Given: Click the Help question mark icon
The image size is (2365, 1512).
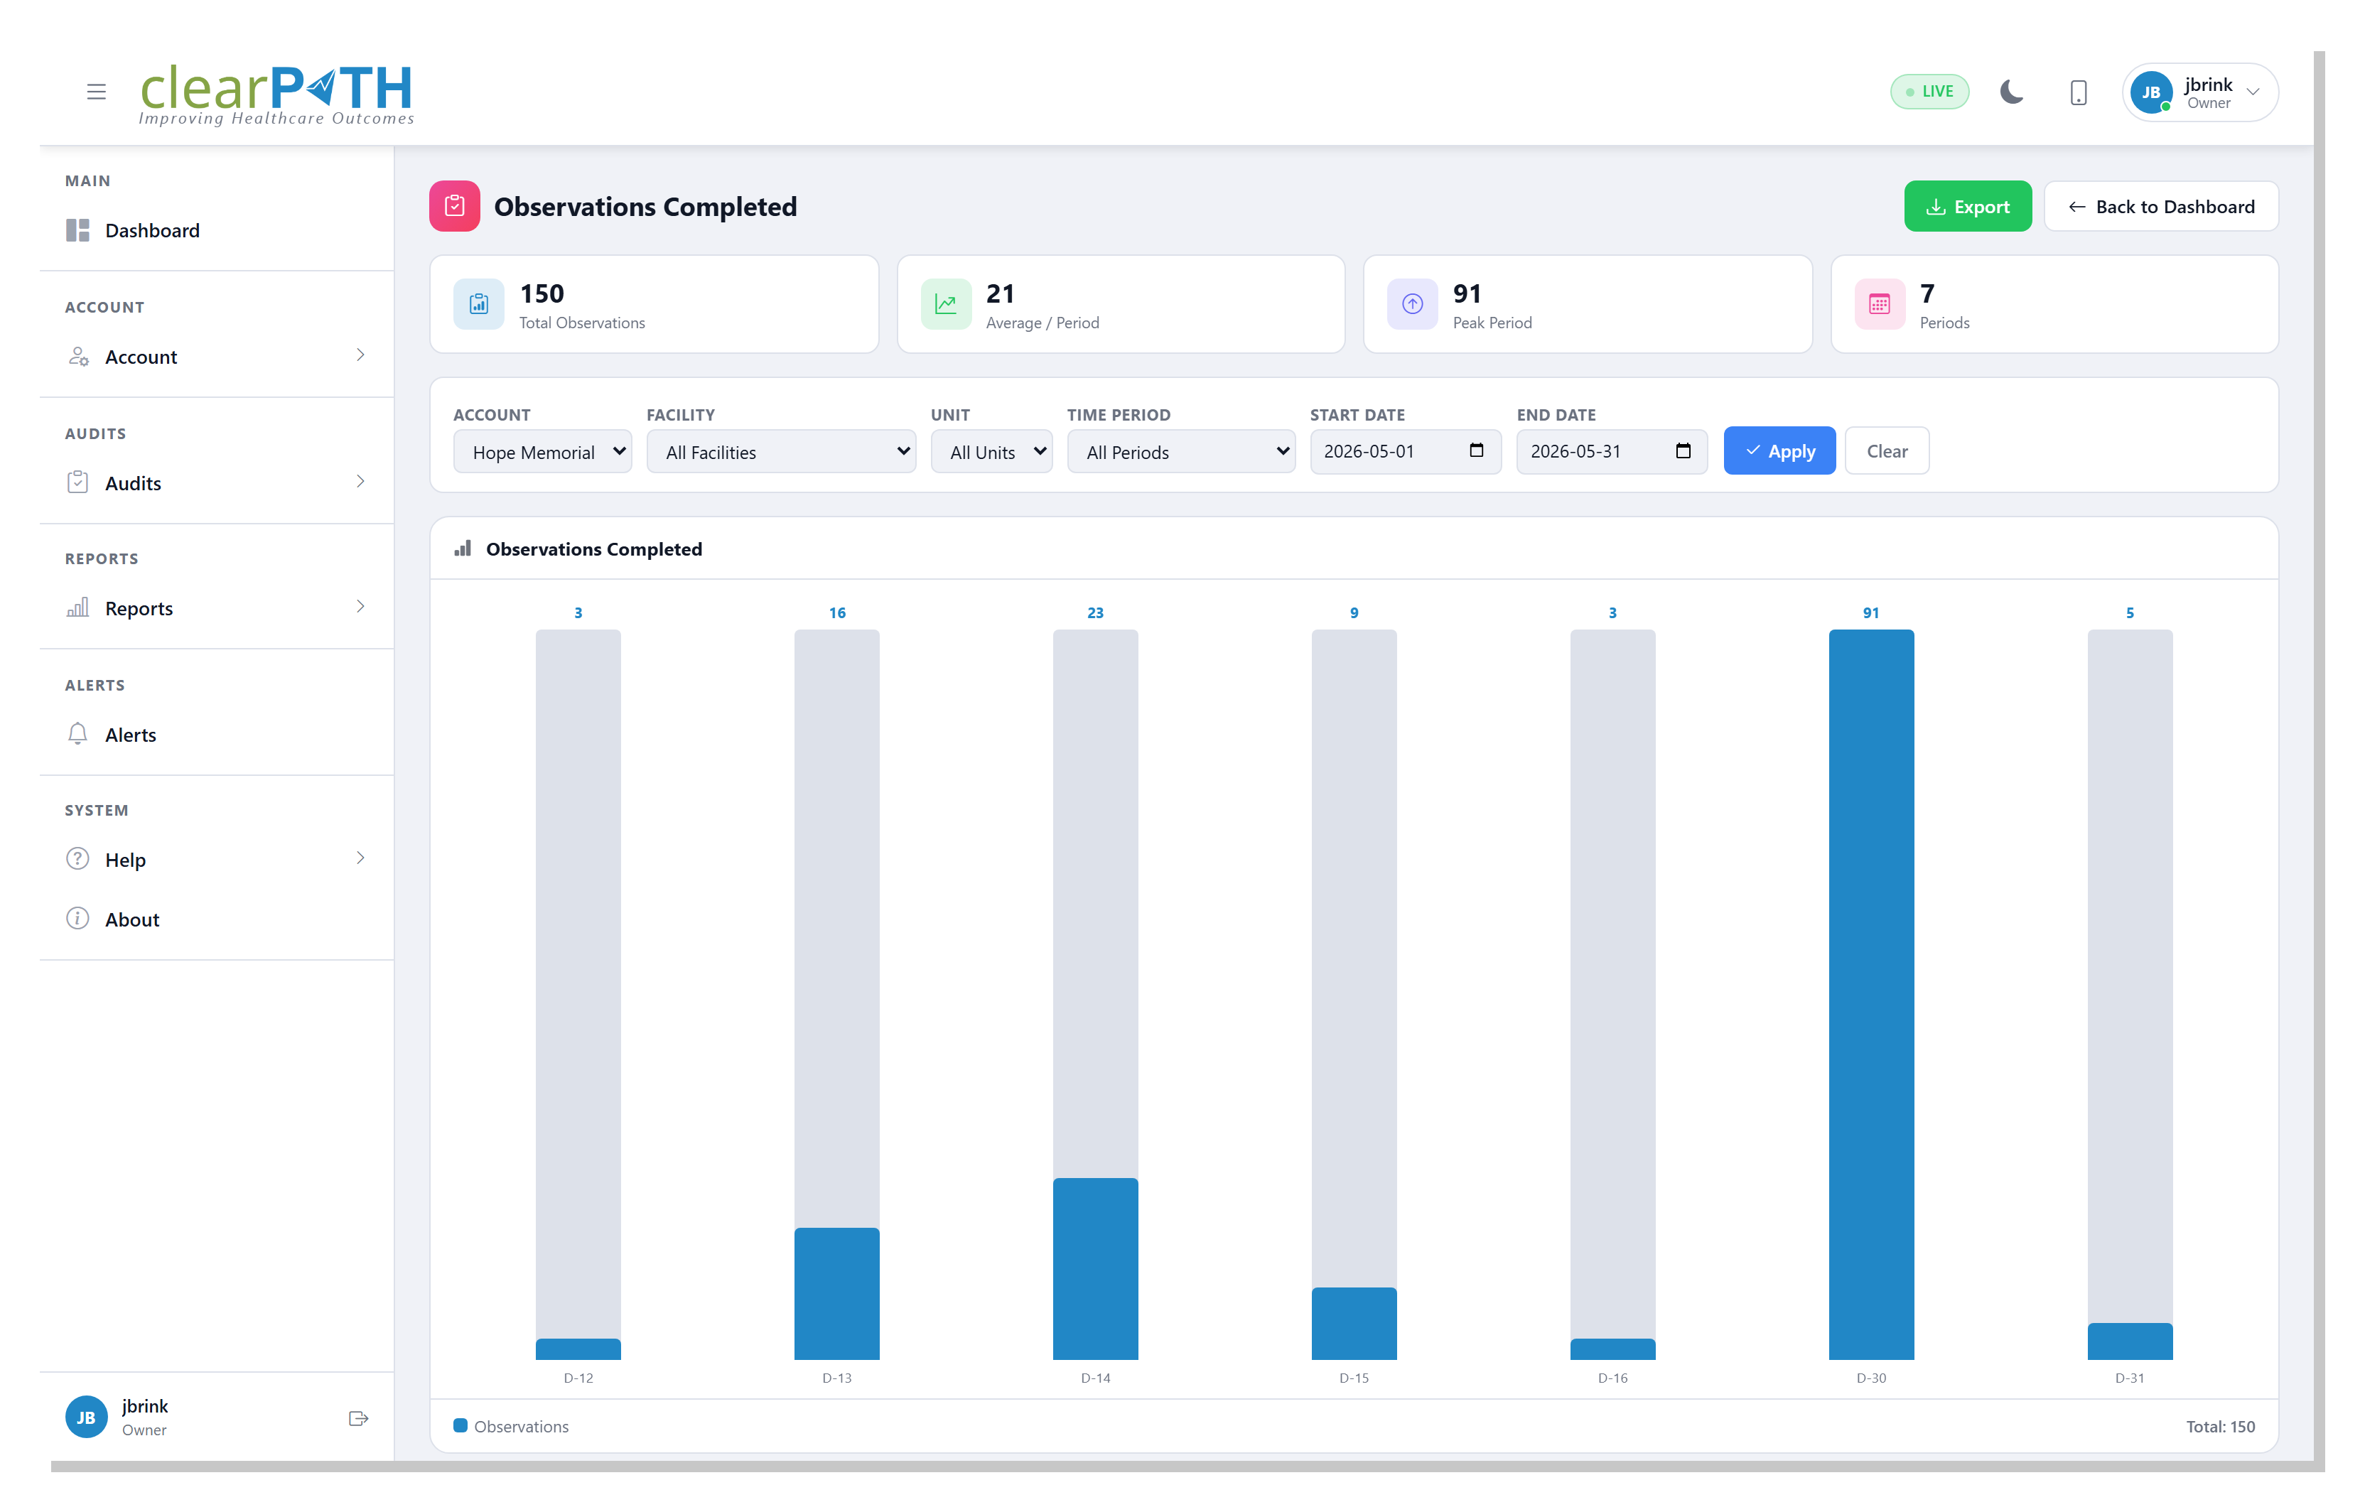Looking at the screenshot, I should tap(77, 859).
